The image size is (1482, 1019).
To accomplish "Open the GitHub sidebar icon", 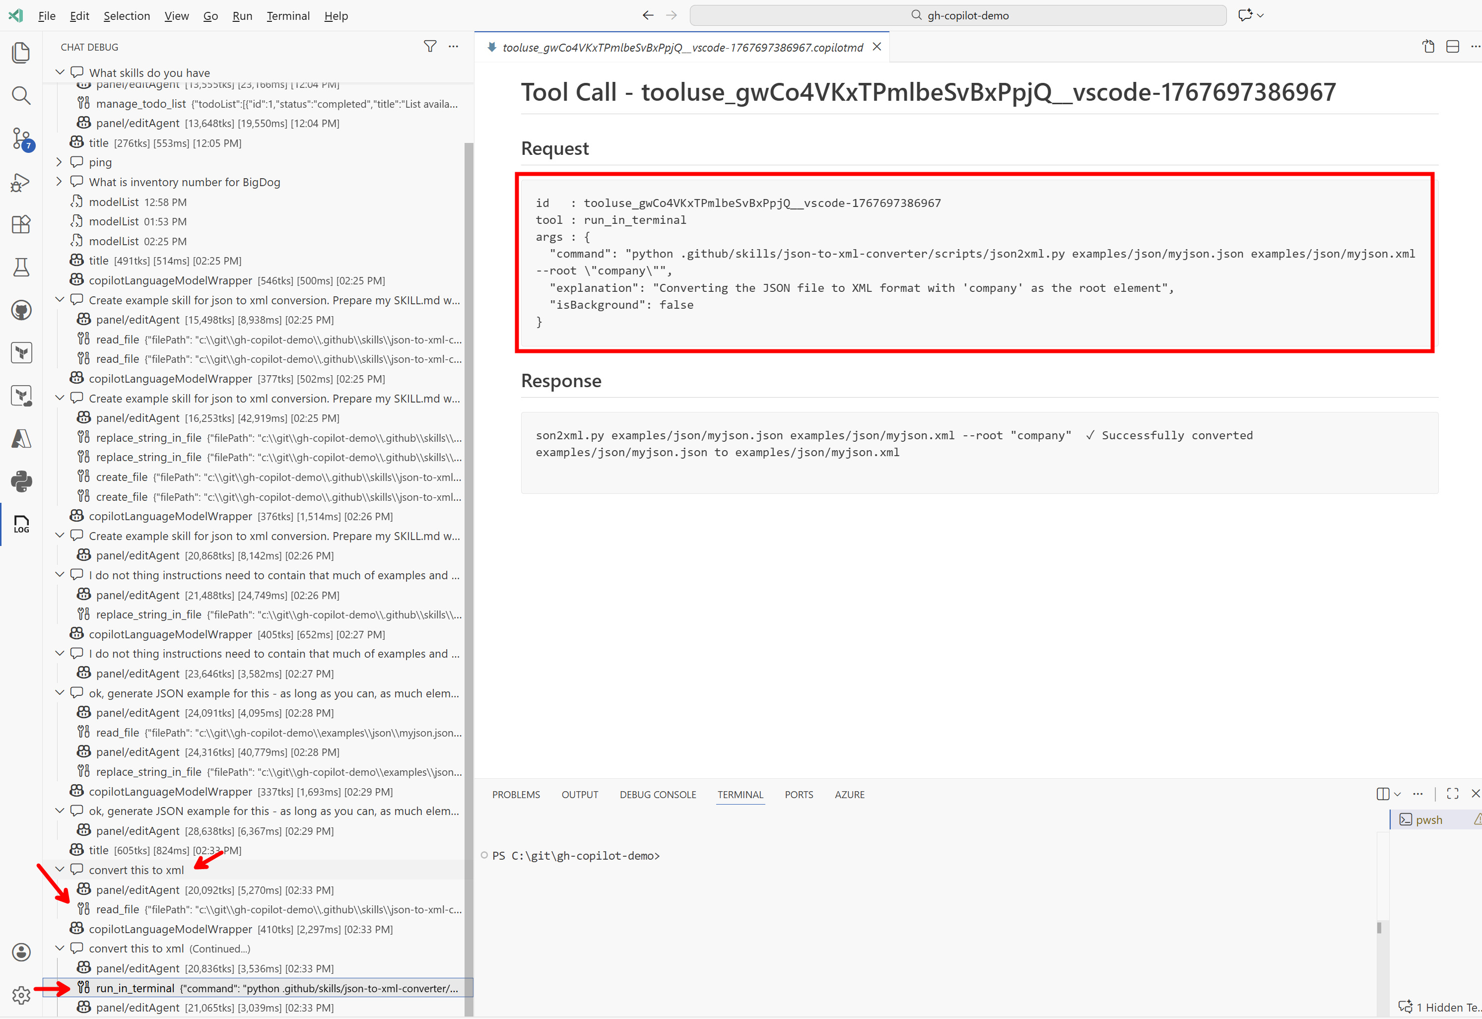I will point(21,310).
